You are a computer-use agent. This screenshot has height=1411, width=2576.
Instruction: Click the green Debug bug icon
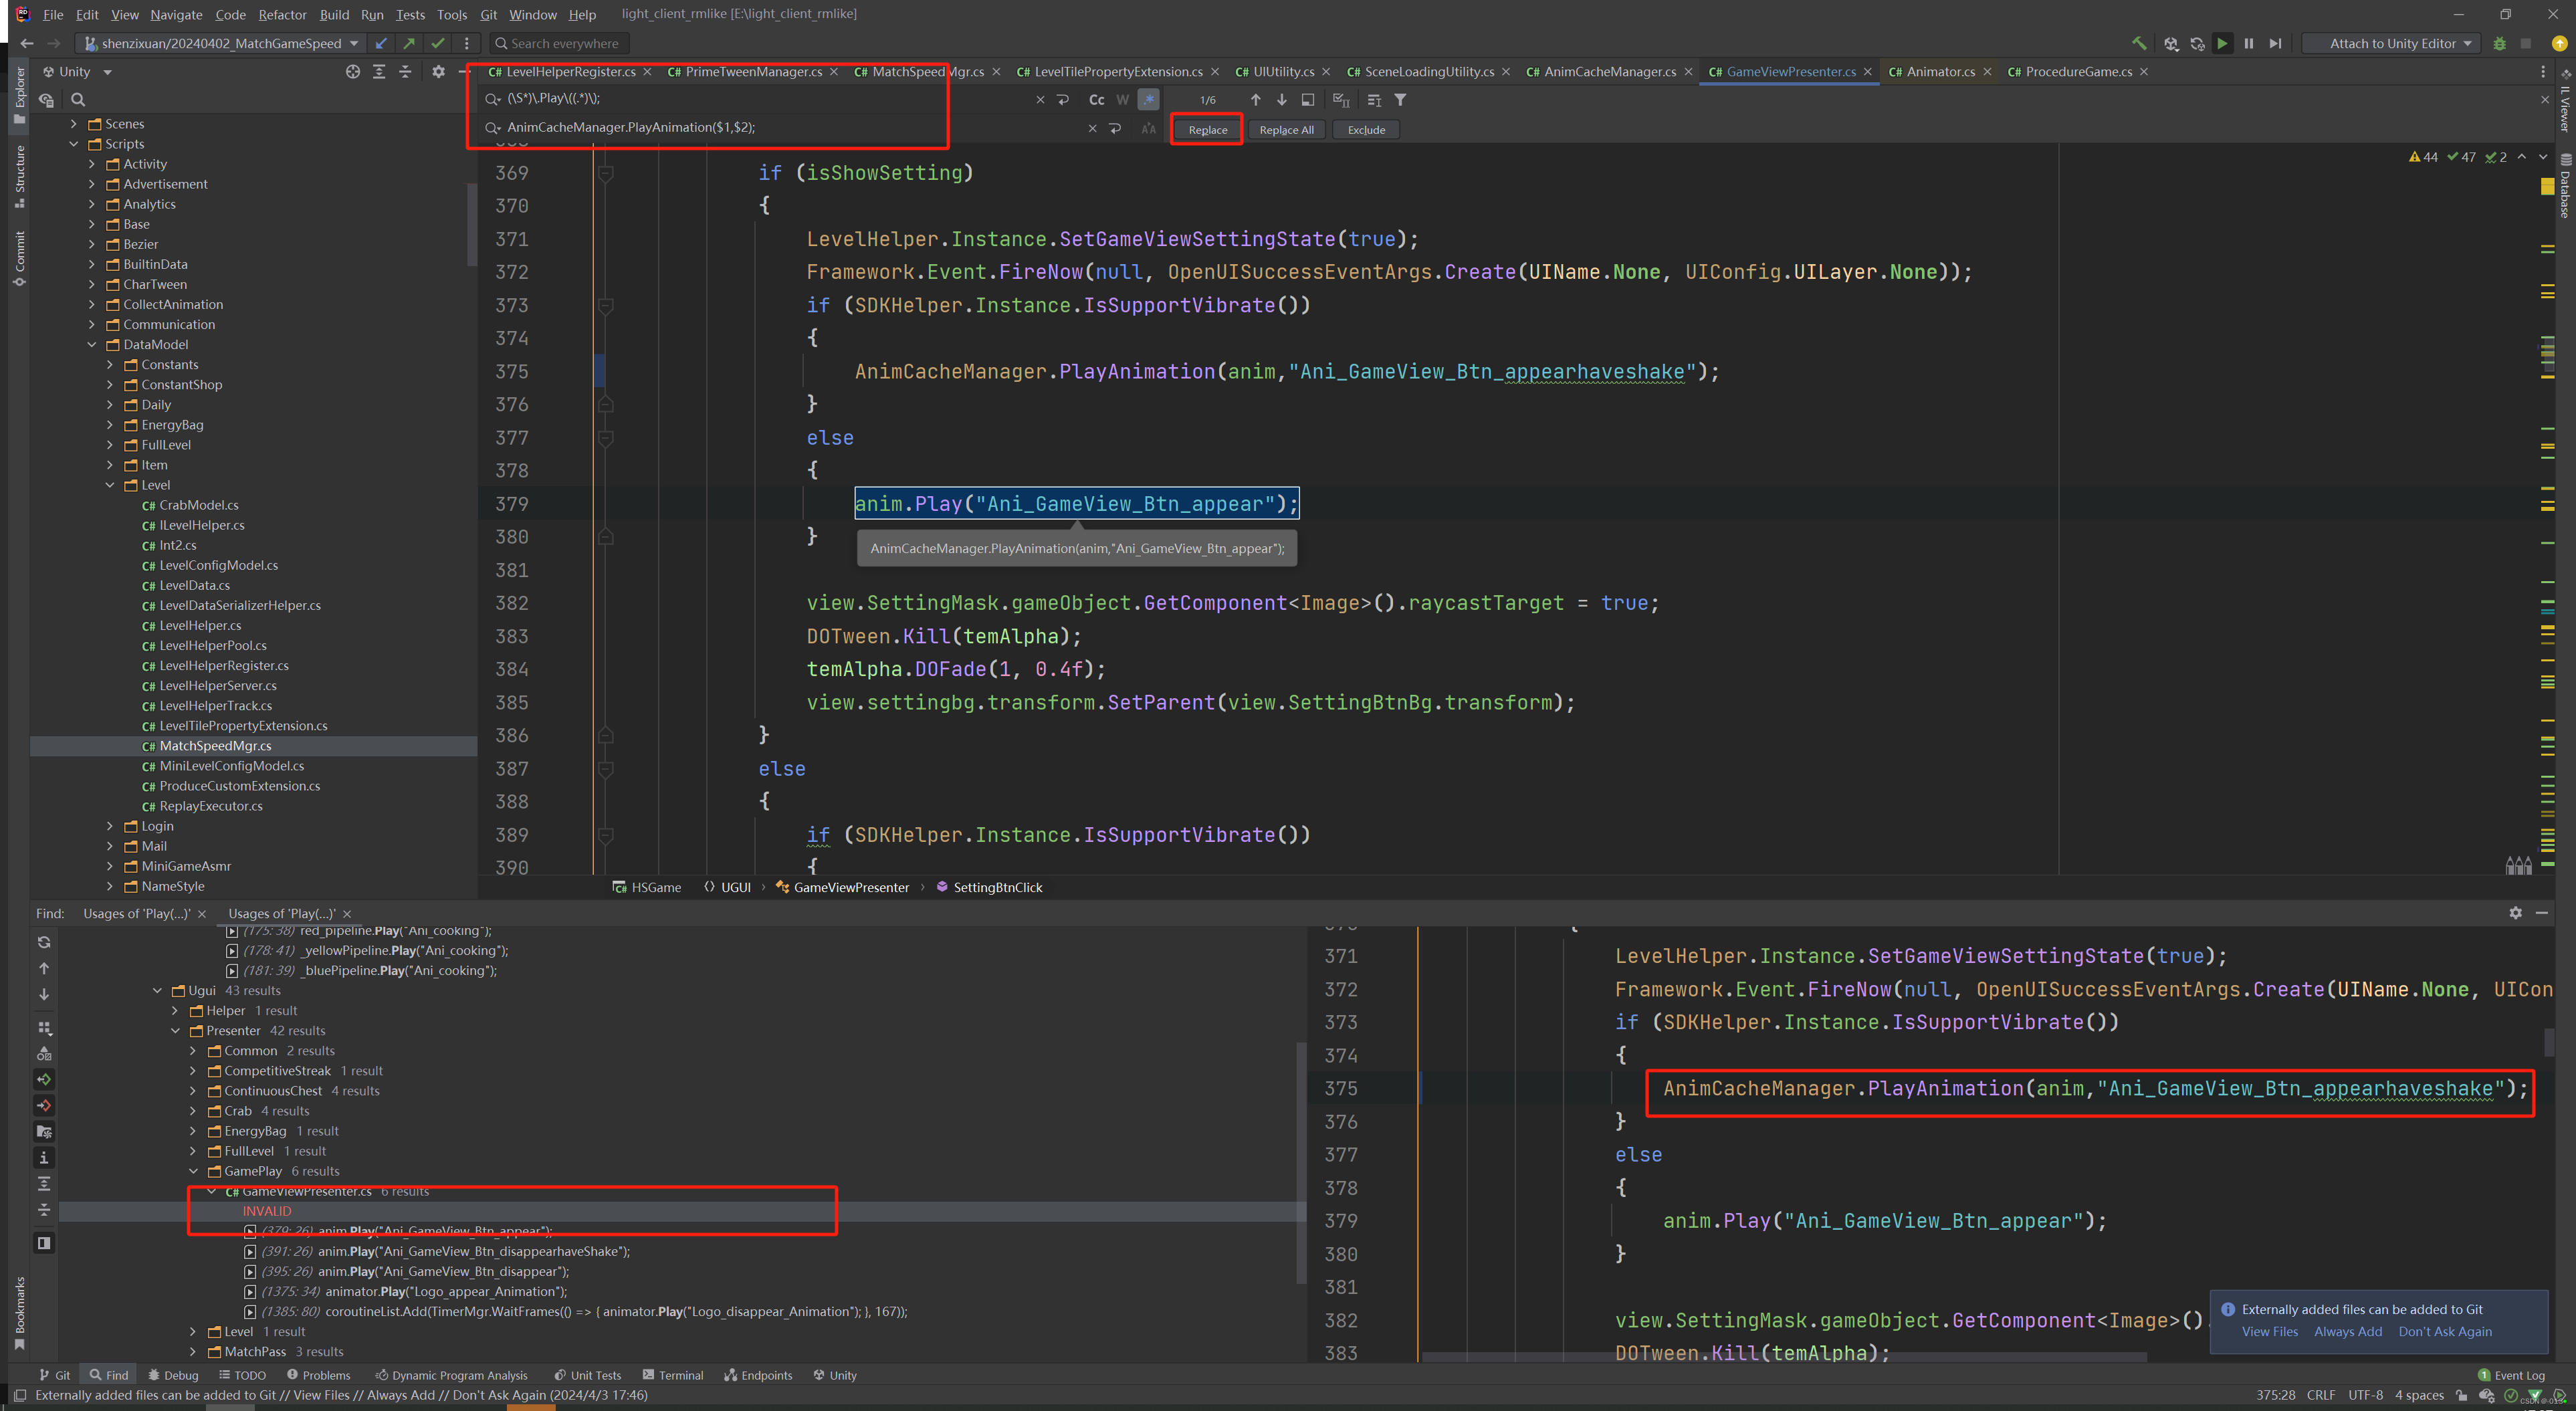pos(2500,43)
